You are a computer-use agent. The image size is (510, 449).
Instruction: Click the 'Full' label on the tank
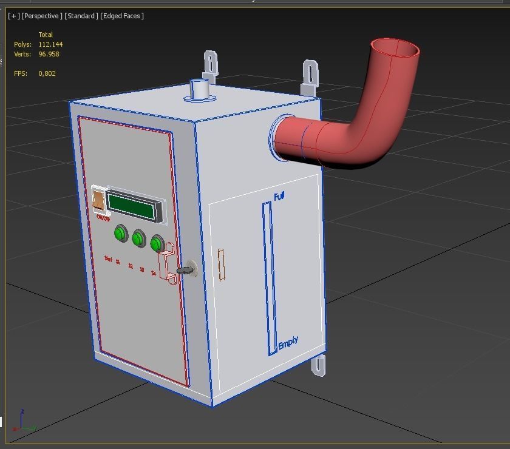pyautogui.click(x=279, y=197)
